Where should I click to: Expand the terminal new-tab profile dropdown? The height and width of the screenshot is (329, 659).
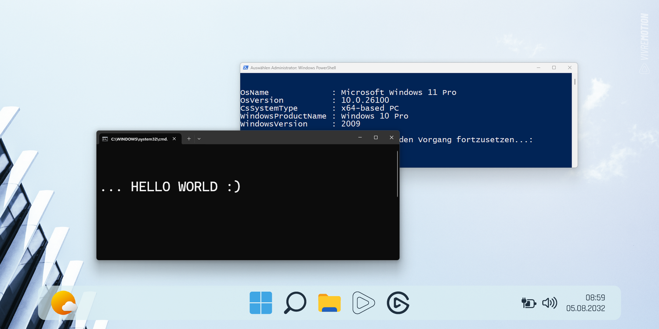pyautogui.click(x=199, y=139)
